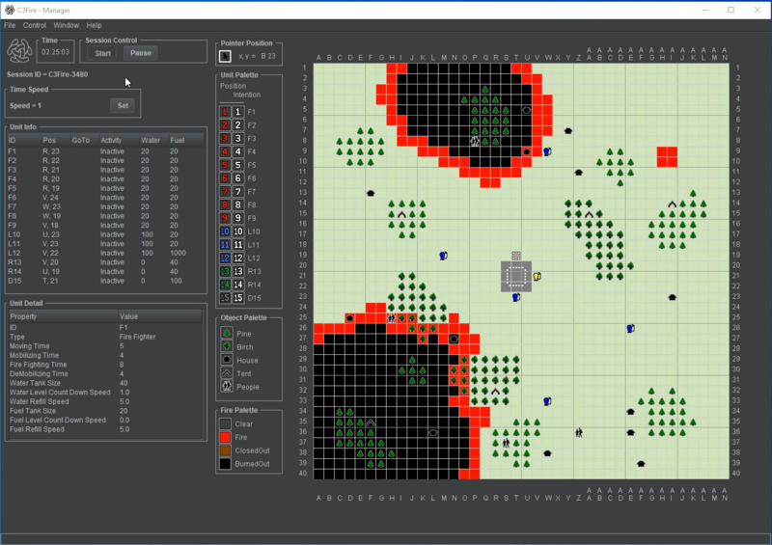Click the gray station building on the map

[x=516, y=276]
